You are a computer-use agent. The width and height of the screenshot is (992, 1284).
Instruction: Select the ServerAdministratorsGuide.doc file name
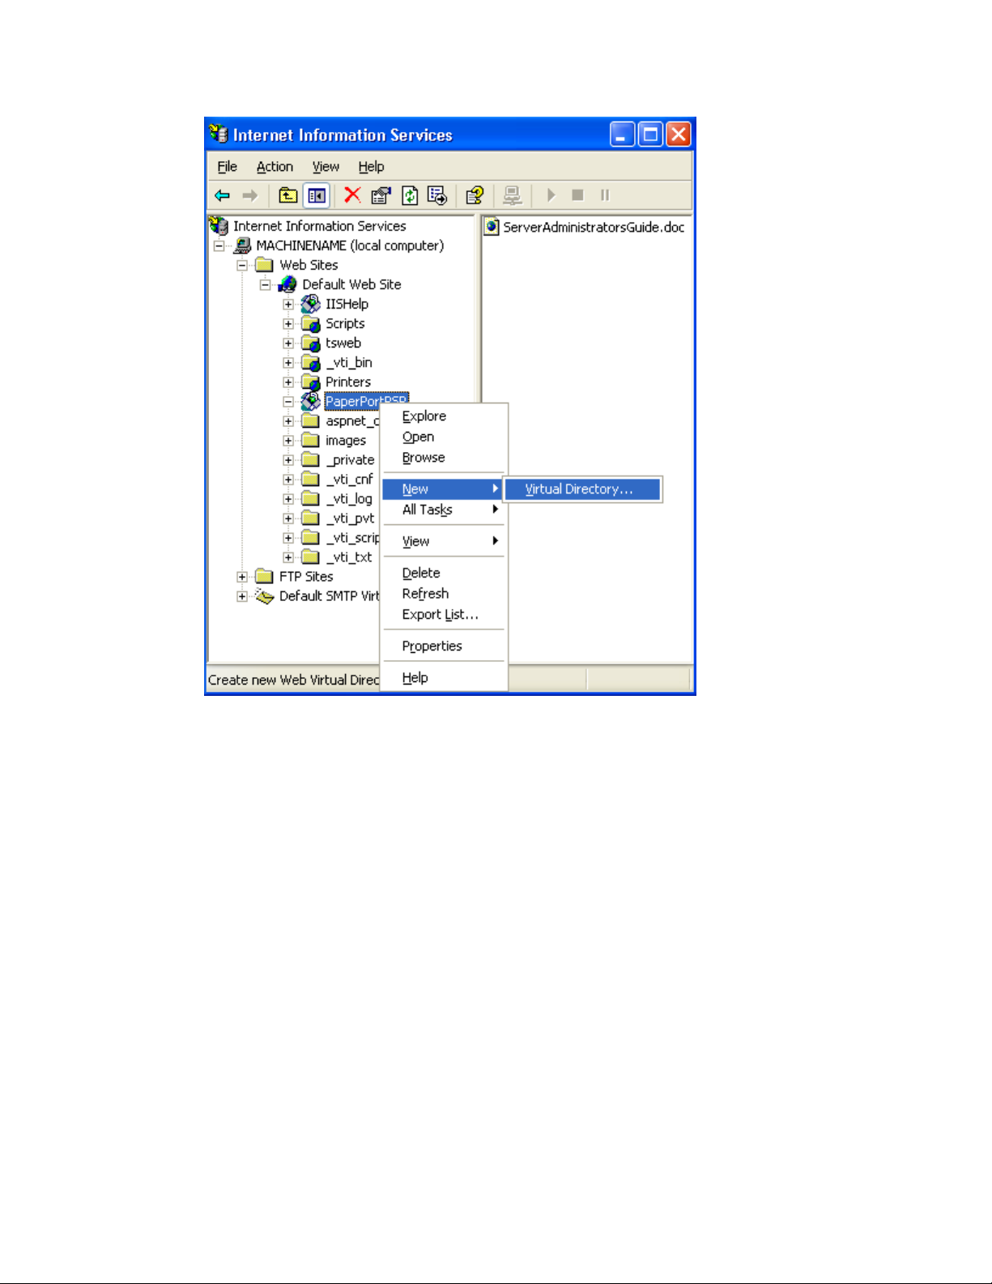coord(594,227)
